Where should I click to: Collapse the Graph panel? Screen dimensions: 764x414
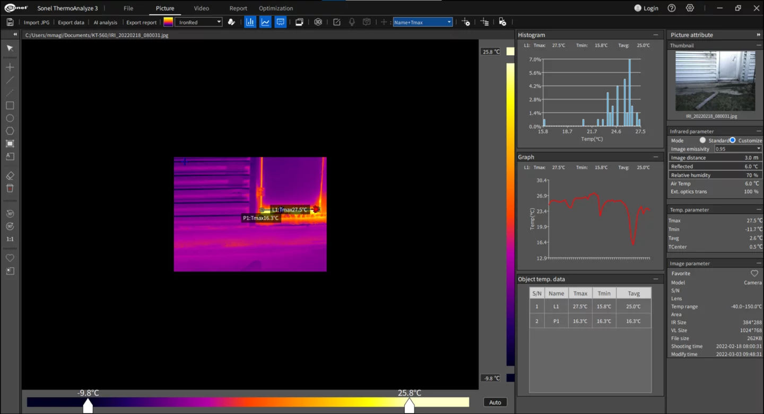pyautogui.click(x=656, y=157)
